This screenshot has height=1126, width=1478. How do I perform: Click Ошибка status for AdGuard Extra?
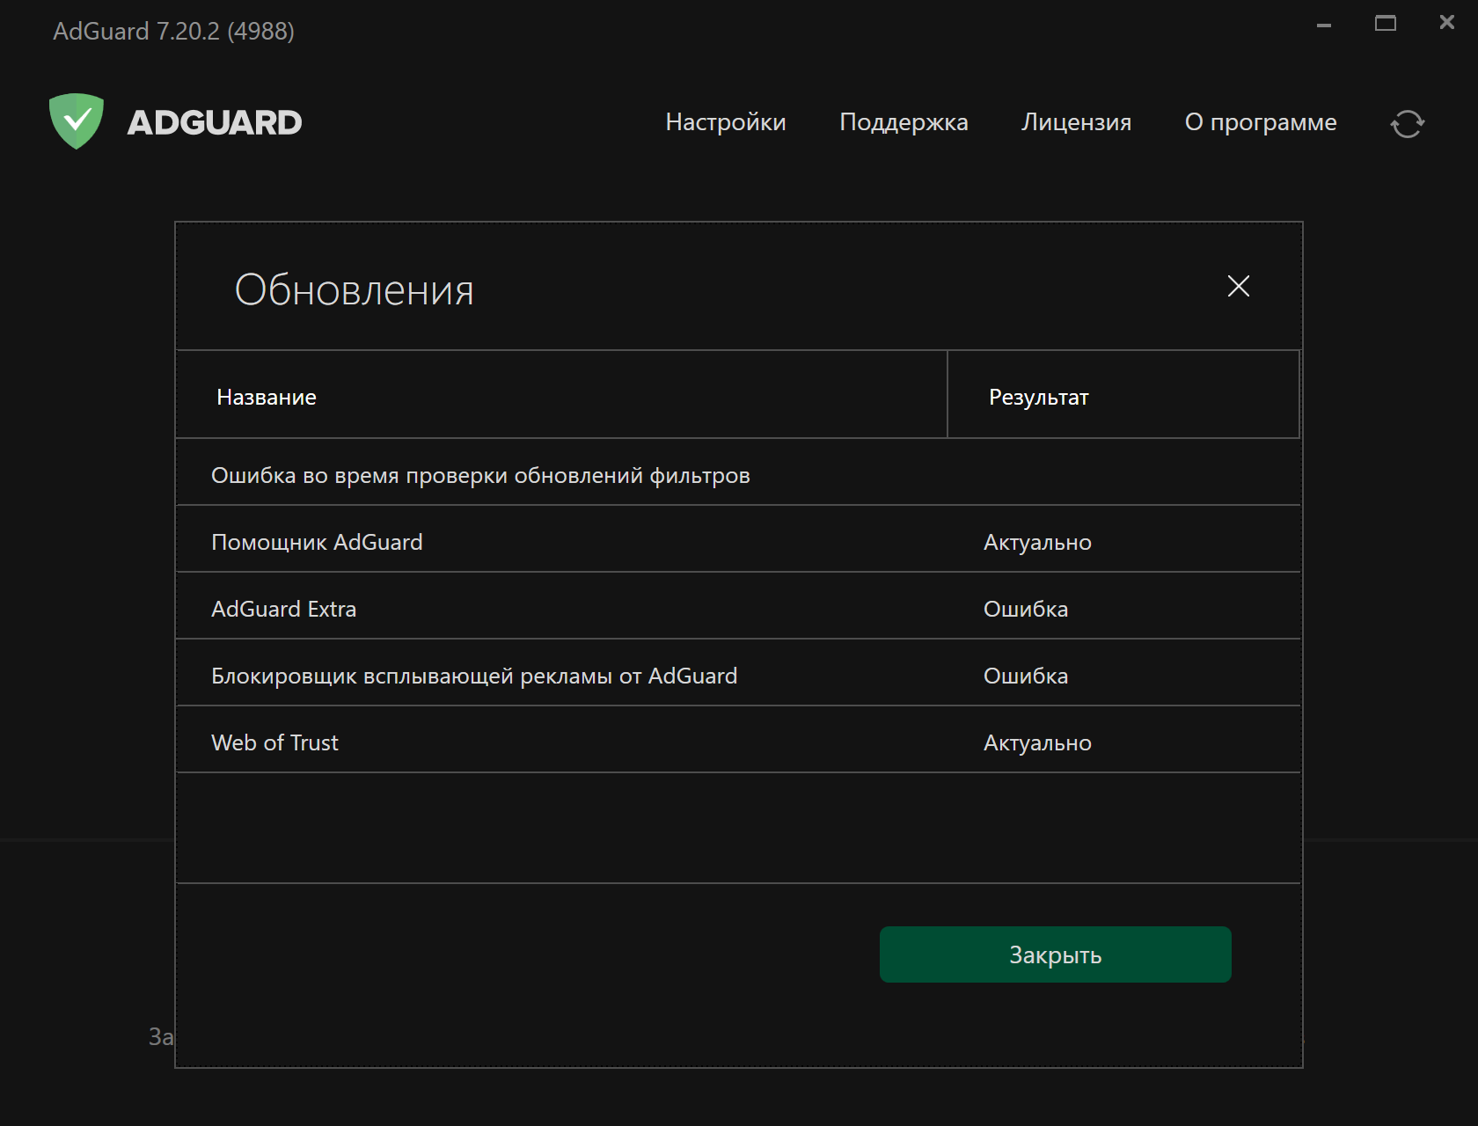1026,609
